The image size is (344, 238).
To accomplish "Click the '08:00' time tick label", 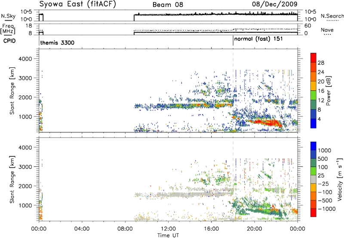I will (125, 229).
